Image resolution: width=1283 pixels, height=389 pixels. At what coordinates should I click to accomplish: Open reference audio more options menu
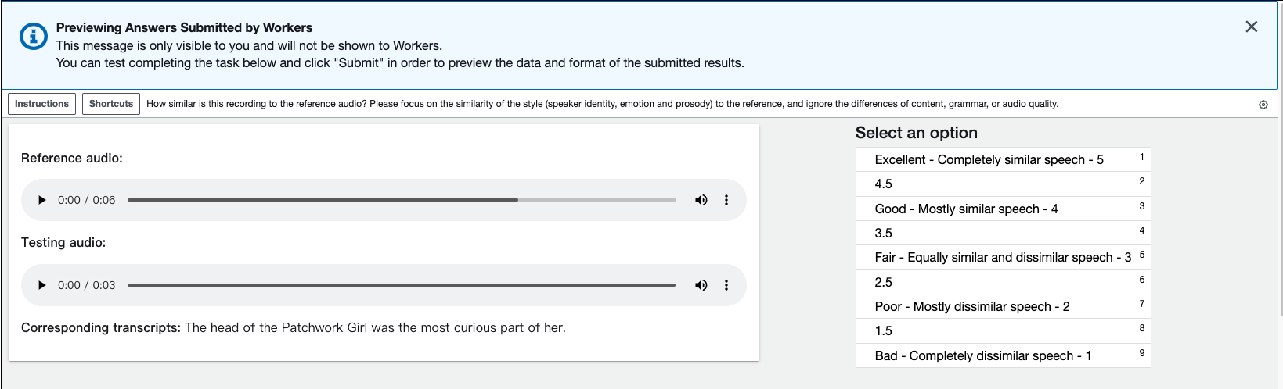726,200
